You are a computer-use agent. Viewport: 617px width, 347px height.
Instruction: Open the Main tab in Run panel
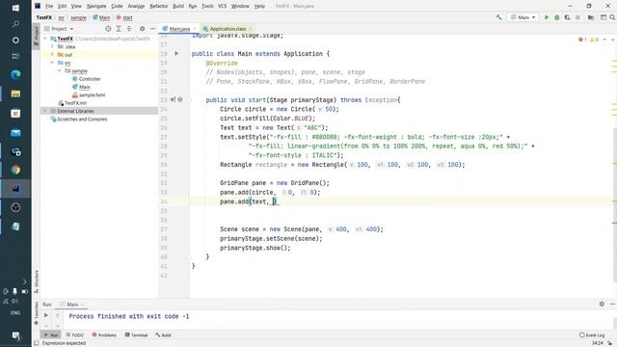click(x=70, y=305)
